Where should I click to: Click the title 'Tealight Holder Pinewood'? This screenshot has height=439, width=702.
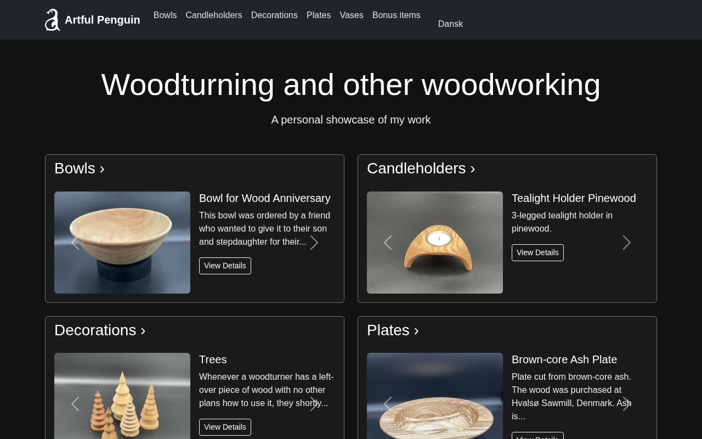coord(574,198)
